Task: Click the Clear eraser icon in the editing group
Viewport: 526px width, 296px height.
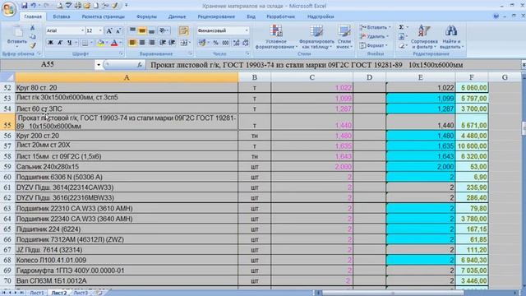Action: click(x=401, y=46)
